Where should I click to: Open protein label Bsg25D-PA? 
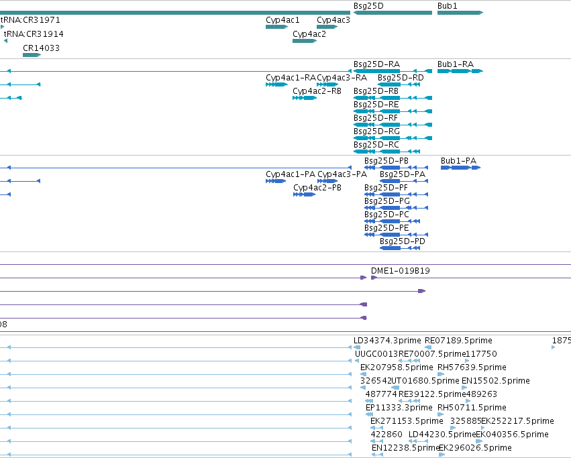[x=403, y=174]
